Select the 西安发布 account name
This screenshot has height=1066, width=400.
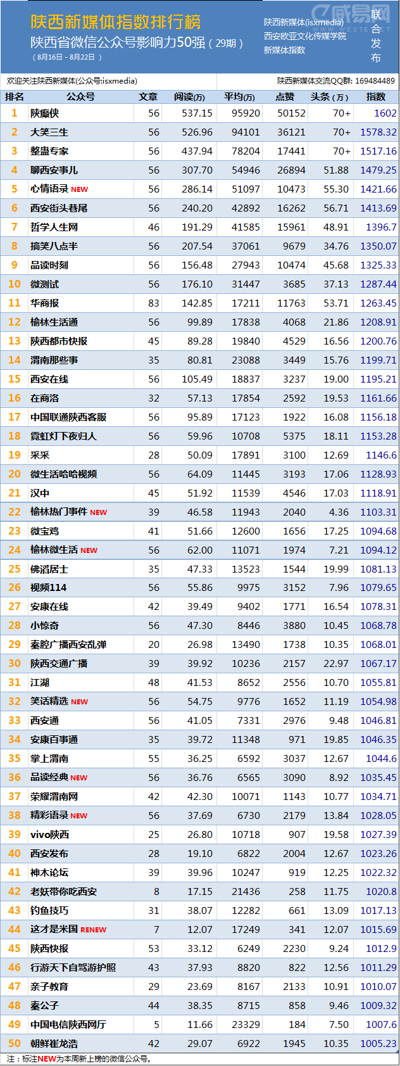pos(49,854)
